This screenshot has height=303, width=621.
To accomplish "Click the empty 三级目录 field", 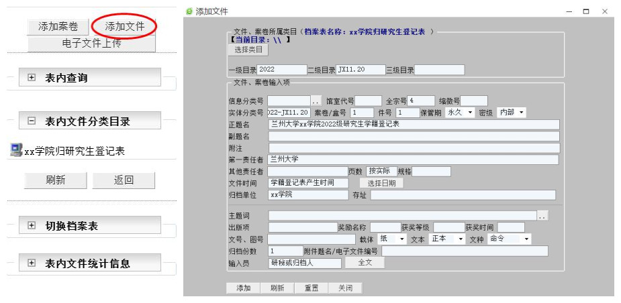I will pos(439,70).
